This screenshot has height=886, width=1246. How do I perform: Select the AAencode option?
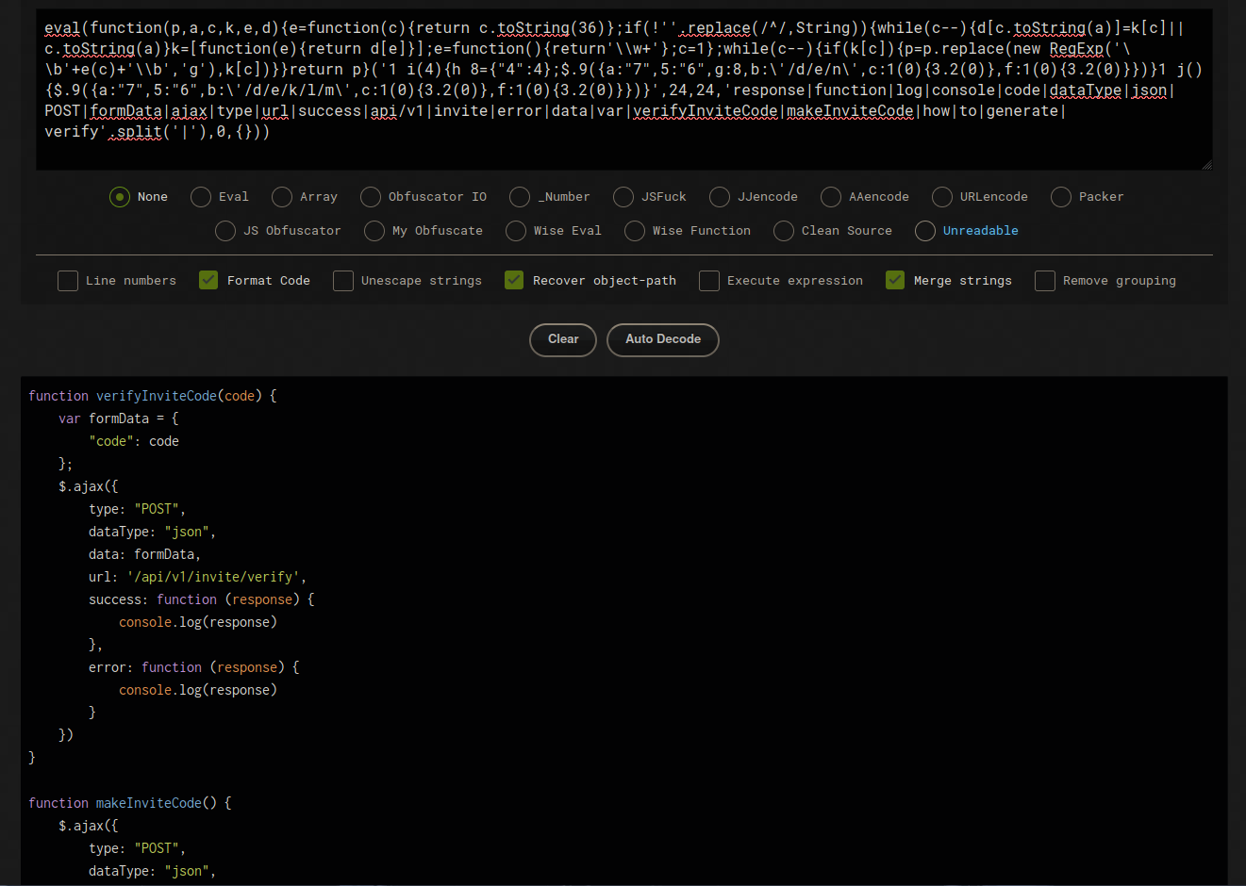coord(831,197)
